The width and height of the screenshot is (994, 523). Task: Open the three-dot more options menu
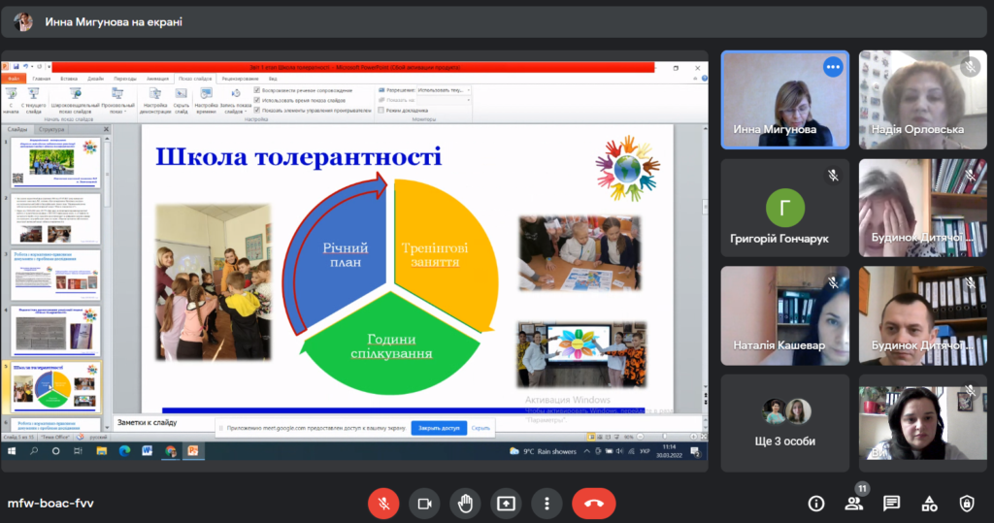pyautogui.click(x=547, y=504)
